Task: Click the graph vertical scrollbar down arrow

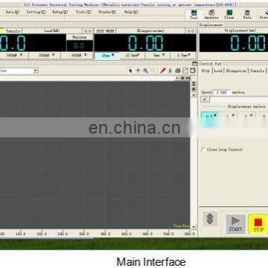Action: point(194,227)
